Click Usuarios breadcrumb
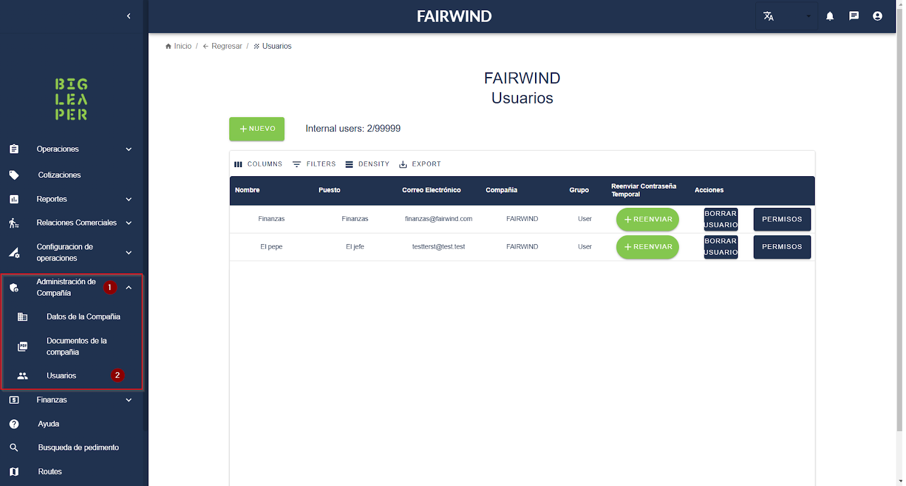This screenshot has width=906, height=486. click(x=272, y=46)
